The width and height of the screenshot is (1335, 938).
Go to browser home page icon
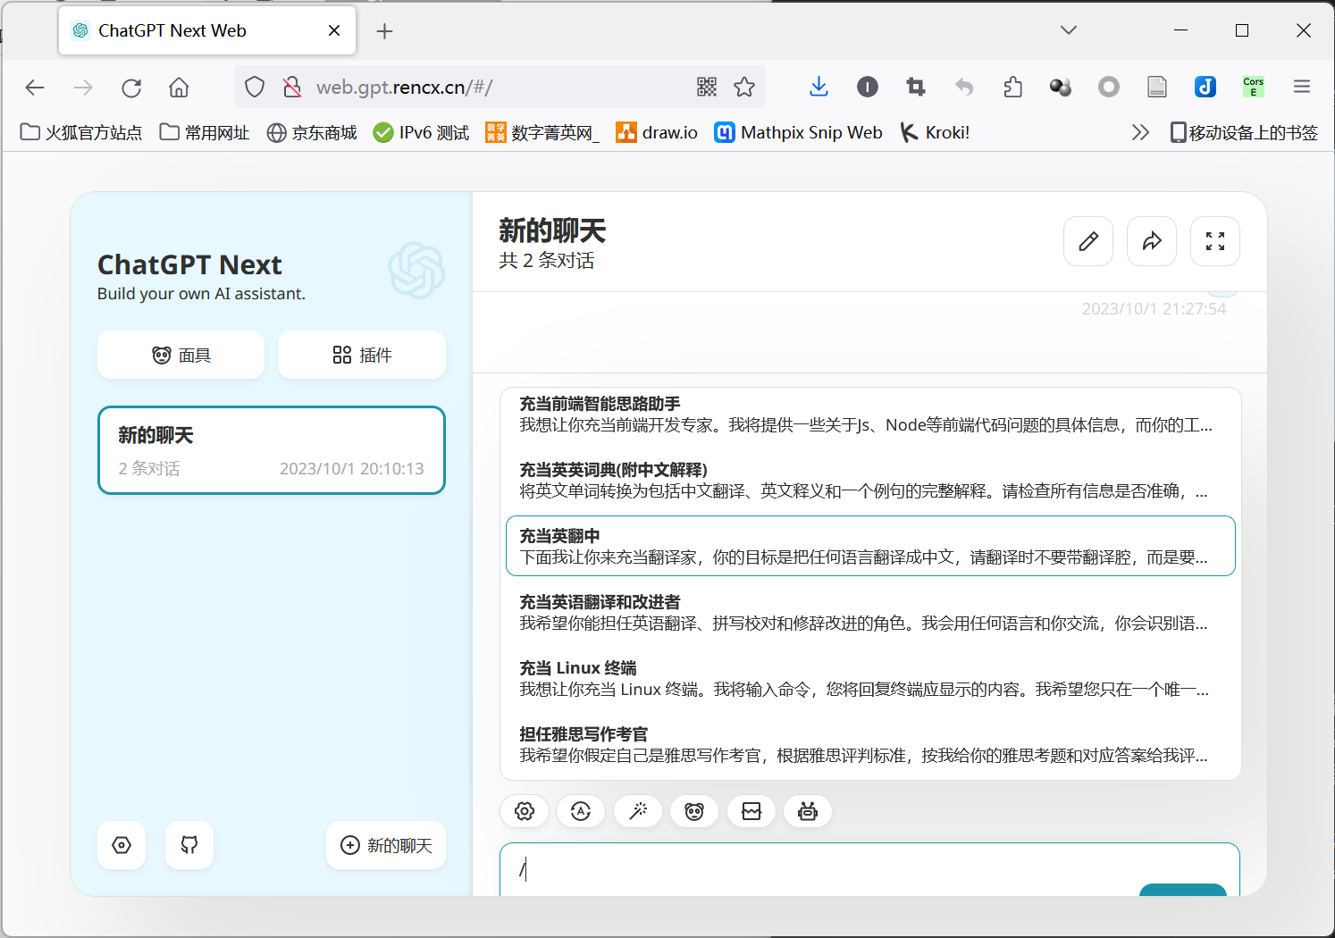(179, 87)
